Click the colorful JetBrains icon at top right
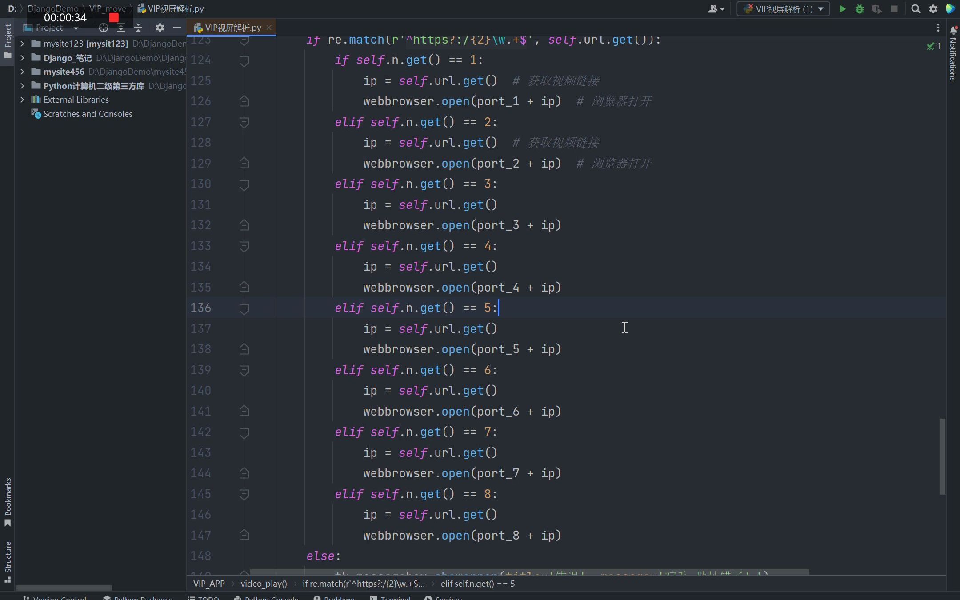The width and height of the screenshot is (960, 600). 950,9
